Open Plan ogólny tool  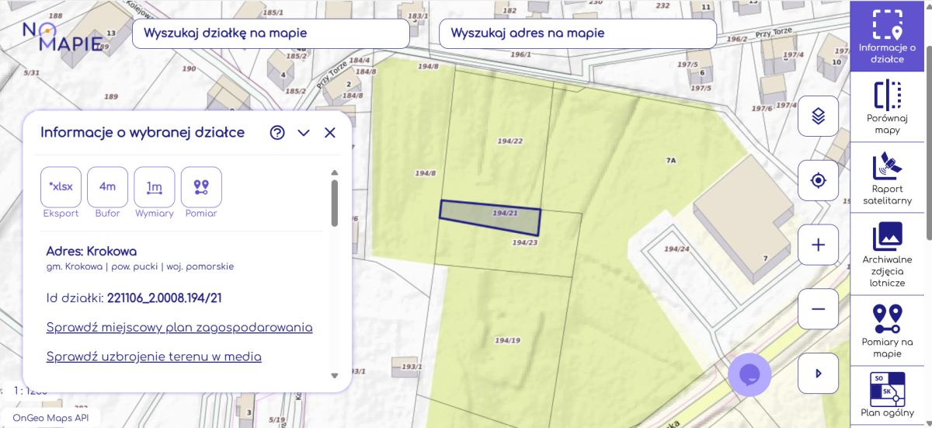(886, 396)
